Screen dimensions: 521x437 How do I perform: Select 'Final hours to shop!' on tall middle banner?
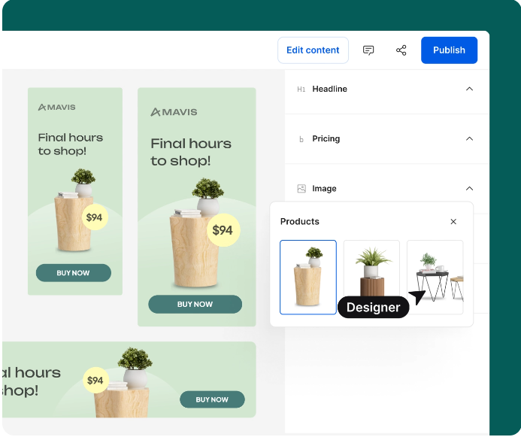click(x=191, y=152)
